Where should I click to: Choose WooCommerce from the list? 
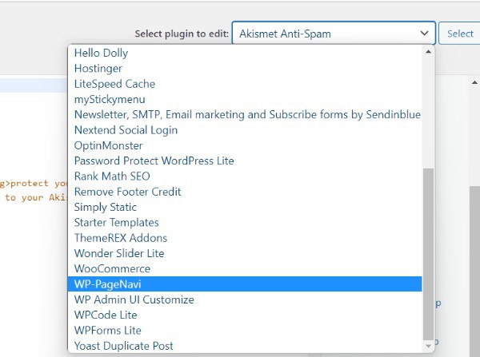pos(245,268)
